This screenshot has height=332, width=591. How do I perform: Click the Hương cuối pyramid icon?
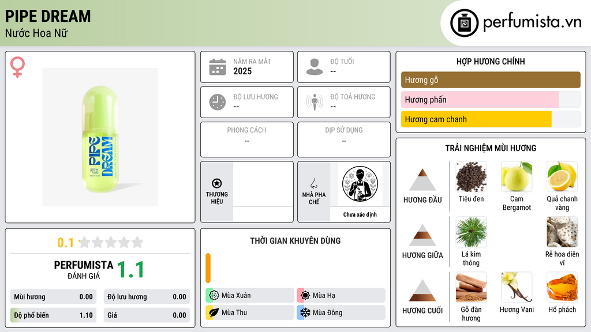click(x=422, y=290)
